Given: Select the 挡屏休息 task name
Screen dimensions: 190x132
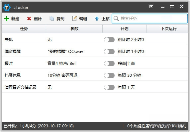Looking at the screenshot, I should (x=13, y=75).
